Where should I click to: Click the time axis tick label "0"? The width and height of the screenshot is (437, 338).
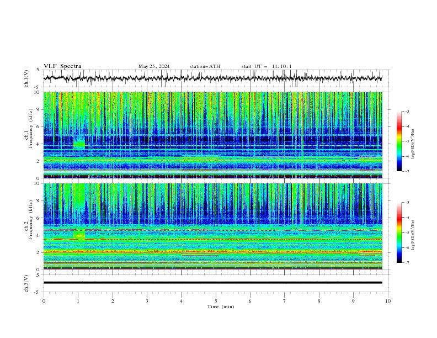44,301
